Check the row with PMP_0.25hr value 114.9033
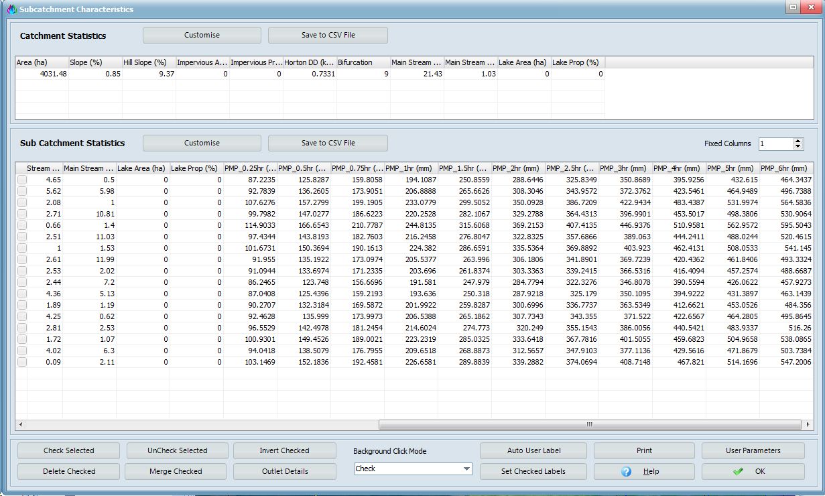Viewport: 825px width, 496px height. click(x=22, y=225)
